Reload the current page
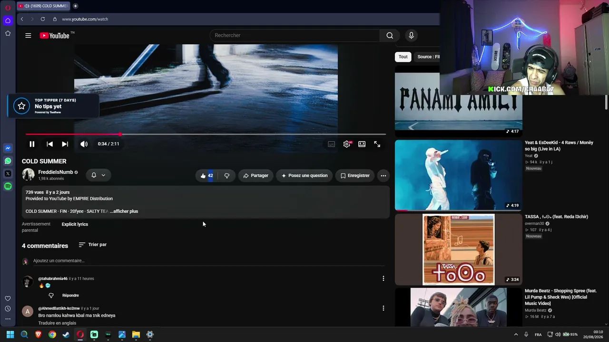The height and width of the screenshot is (342, 609). point(43,19)
